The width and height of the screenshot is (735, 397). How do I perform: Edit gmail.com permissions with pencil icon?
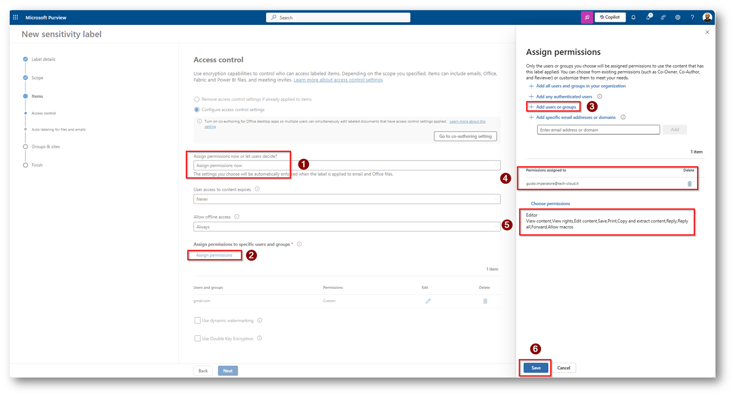tap(428, 301)
